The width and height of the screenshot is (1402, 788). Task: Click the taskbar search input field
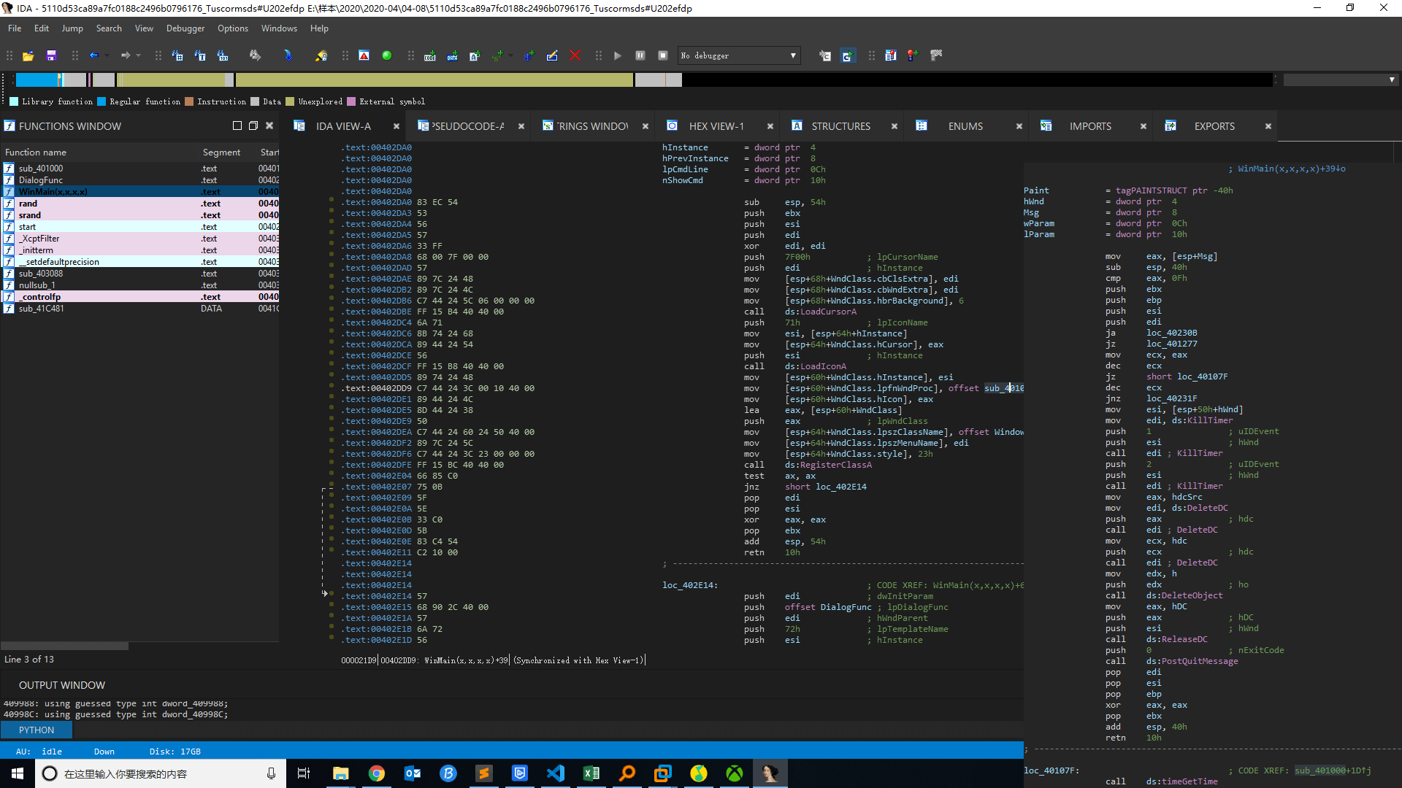[160, 773]
